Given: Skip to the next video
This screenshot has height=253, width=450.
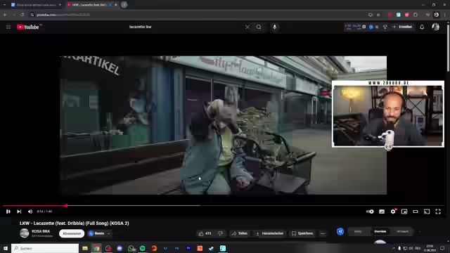Looking at the screenshot, I should pyautogui.click(x=19, y=212).
